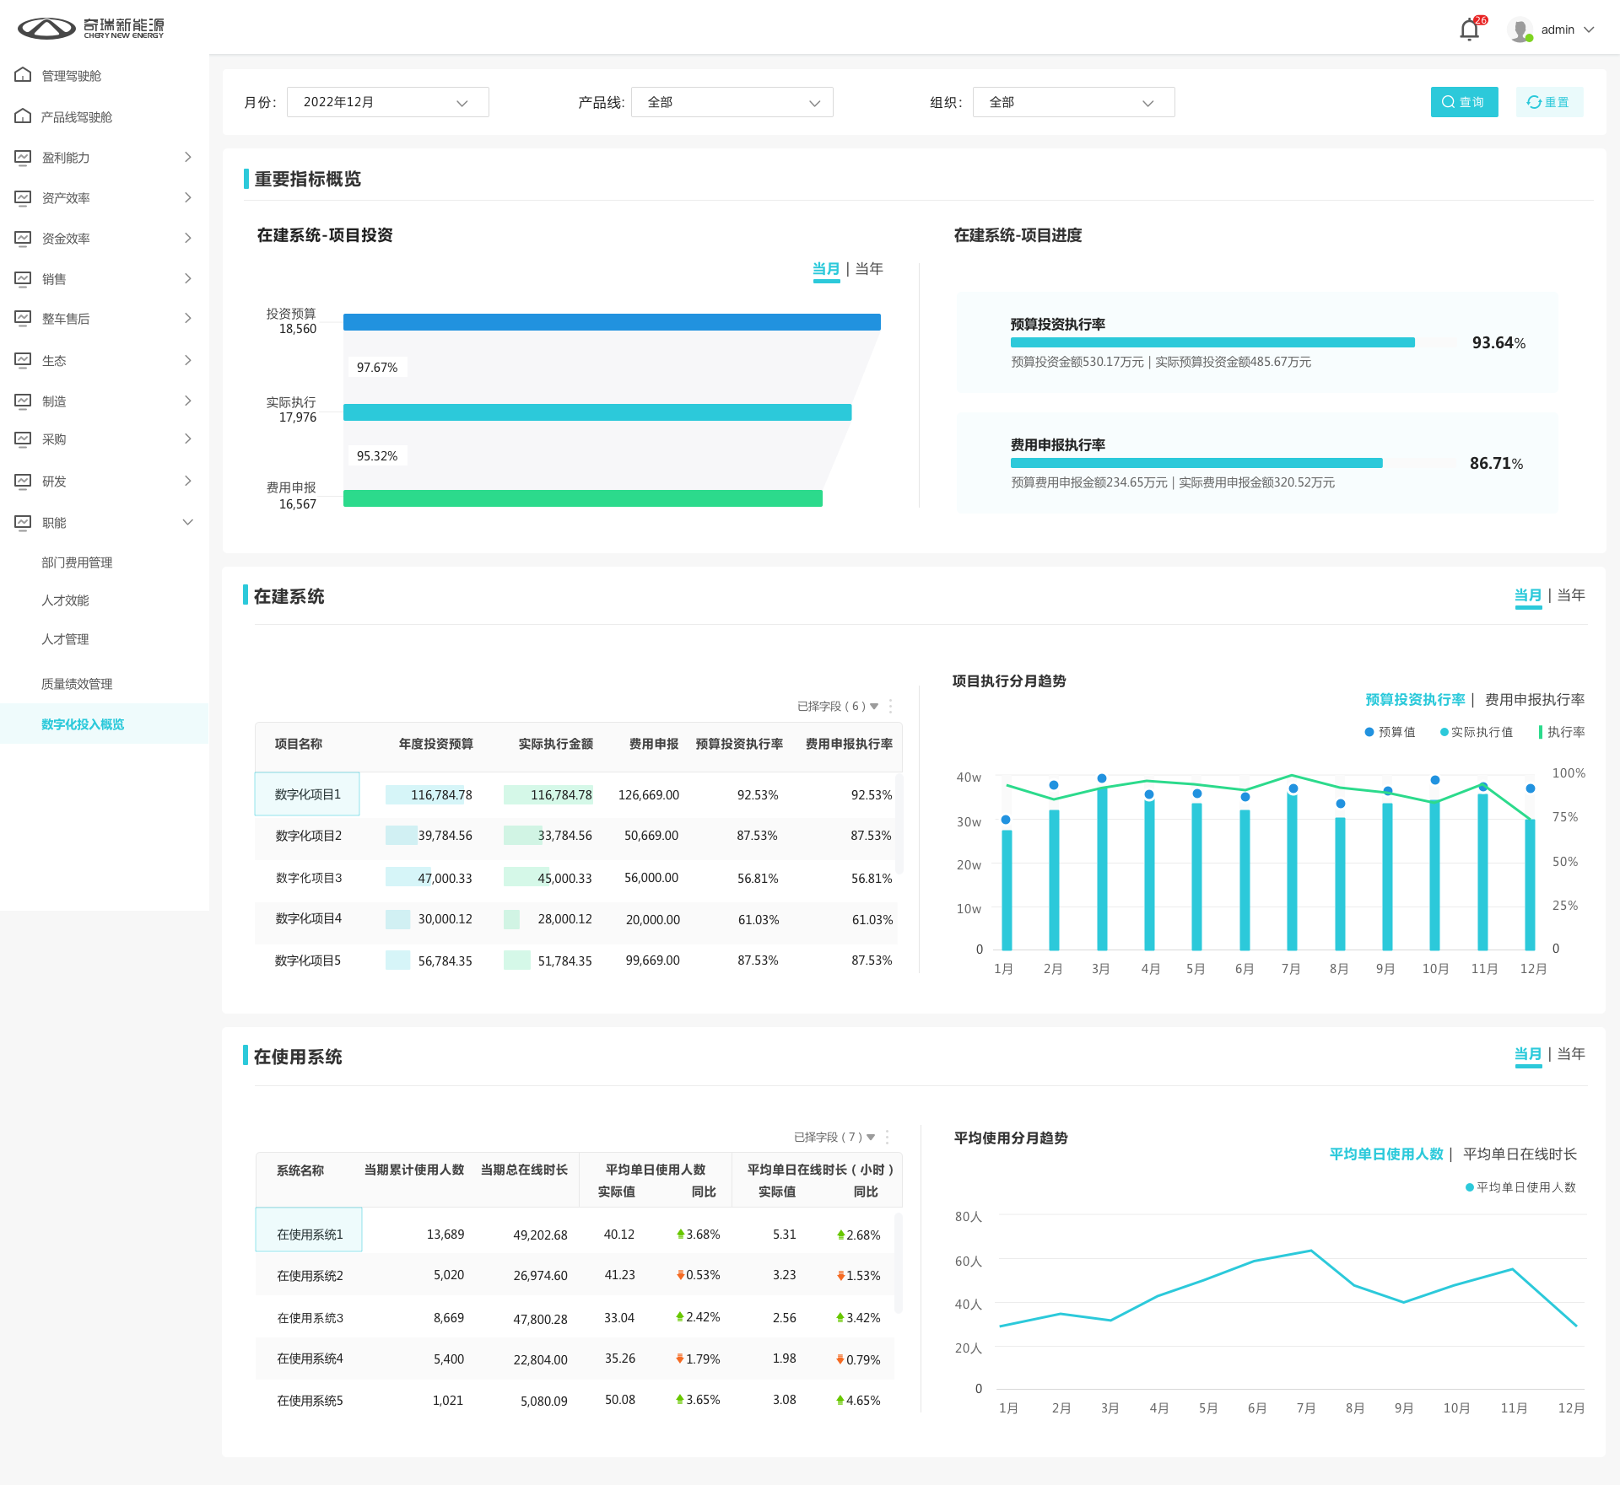Screen dimensions: 1620x1485
Task: Open more options for 在使用系统 table
Action: (x=888, y=1137)
